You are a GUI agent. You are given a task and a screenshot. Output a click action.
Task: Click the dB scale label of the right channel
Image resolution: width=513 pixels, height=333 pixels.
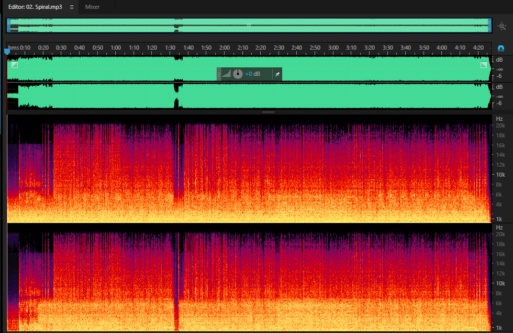coord(499,87)
